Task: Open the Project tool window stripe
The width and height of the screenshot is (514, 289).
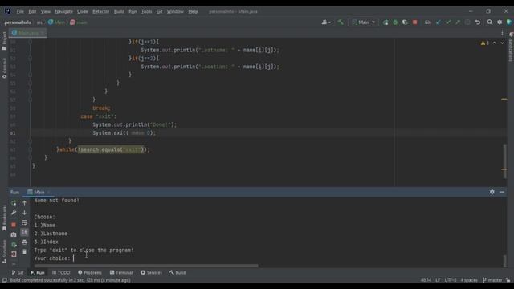Action: click(4, 41)
